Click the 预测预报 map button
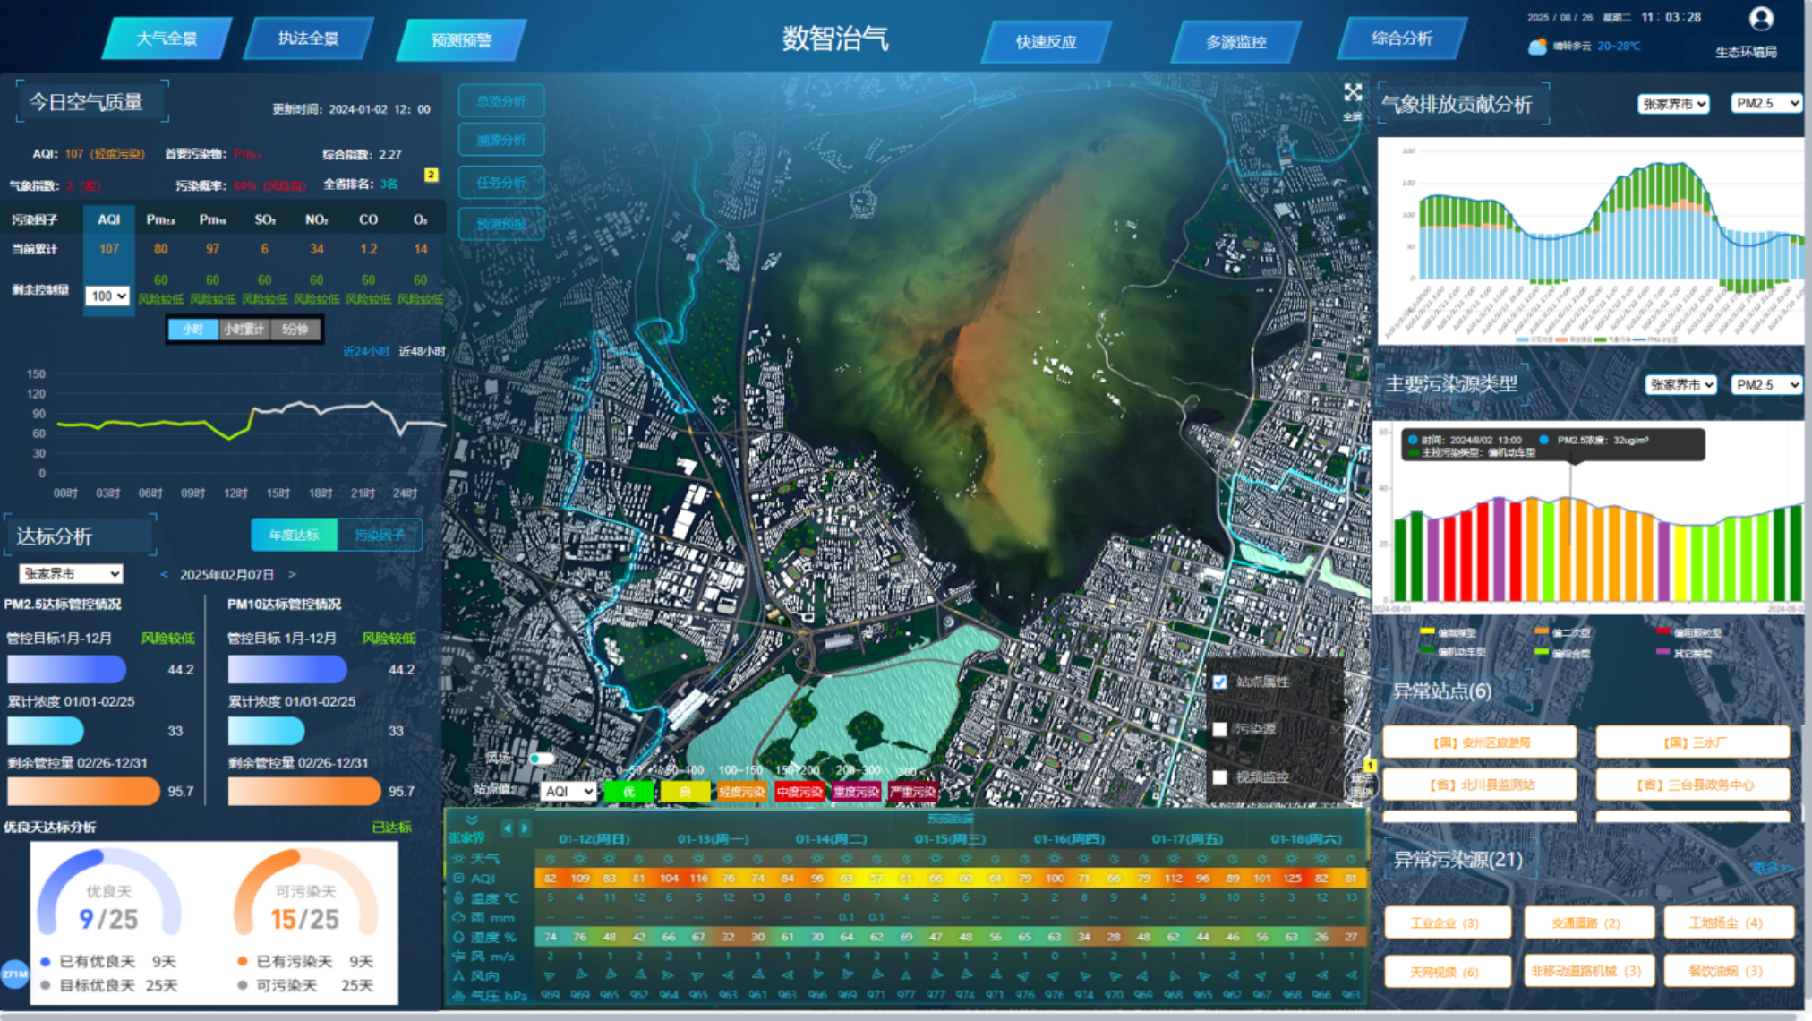 [x=501, y=224]
